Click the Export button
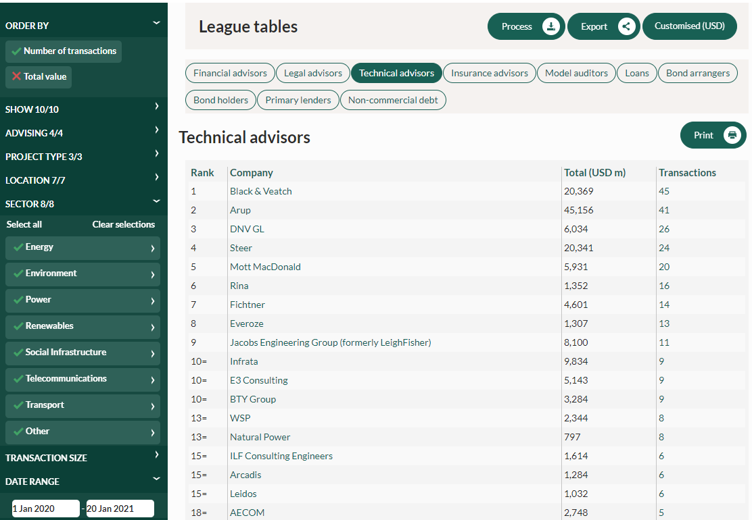Image resolution: width=752 pixels, height=520 pixels. point(603,26)
